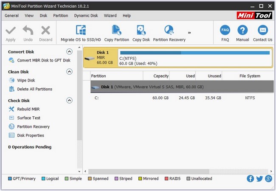Sort by the Capacity column header
The width and height of the screenshot is (276, 191).
point(156,76)
